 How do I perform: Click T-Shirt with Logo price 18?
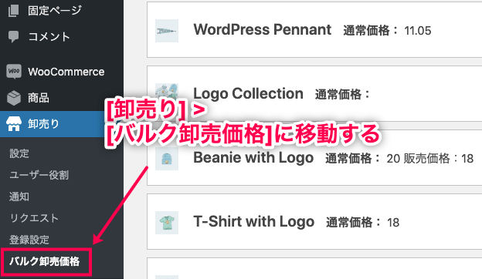[x=393, y=223]
